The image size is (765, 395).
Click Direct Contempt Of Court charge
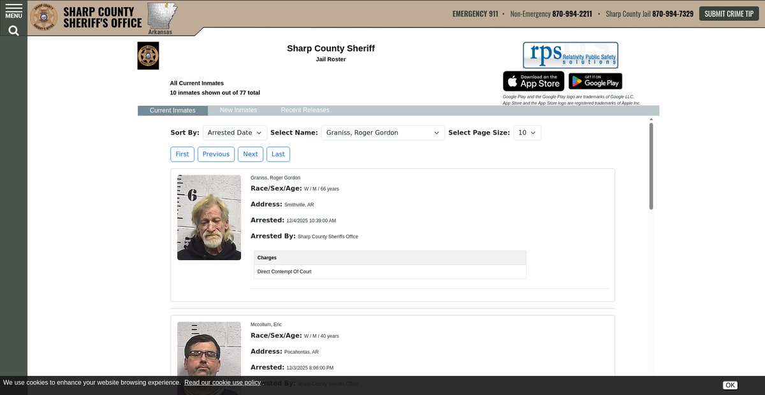[284, 272]
